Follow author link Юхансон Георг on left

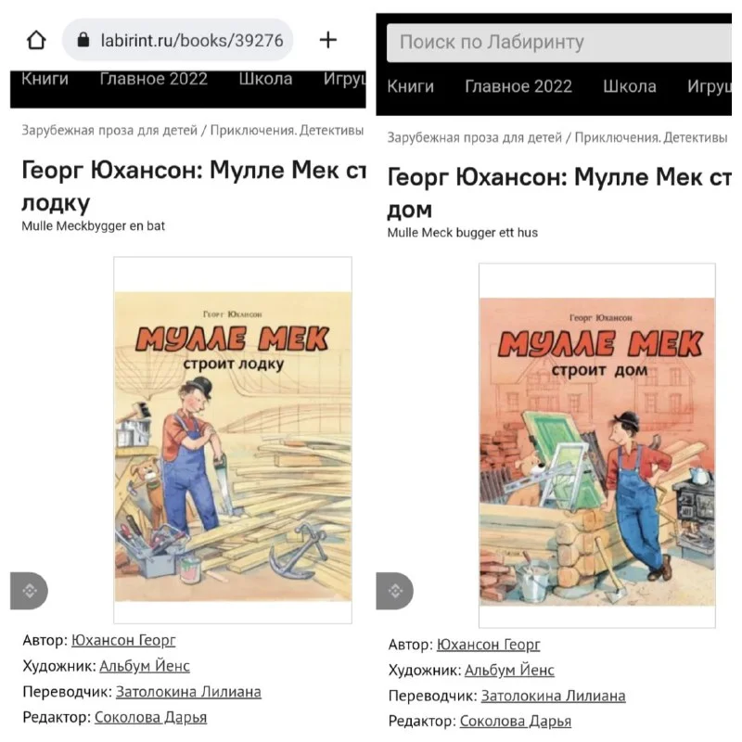123,640
